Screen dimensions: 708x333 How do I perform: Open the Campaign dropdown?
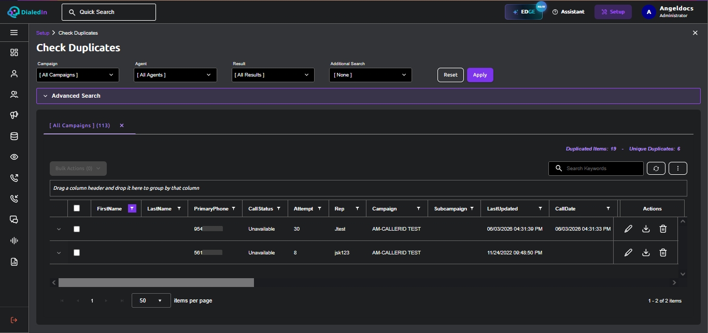point(78,75)
